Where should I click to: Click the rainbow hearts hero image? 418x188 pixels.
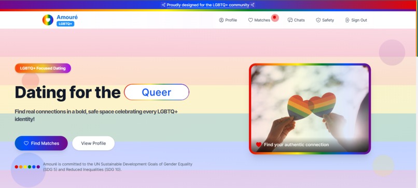310,108
